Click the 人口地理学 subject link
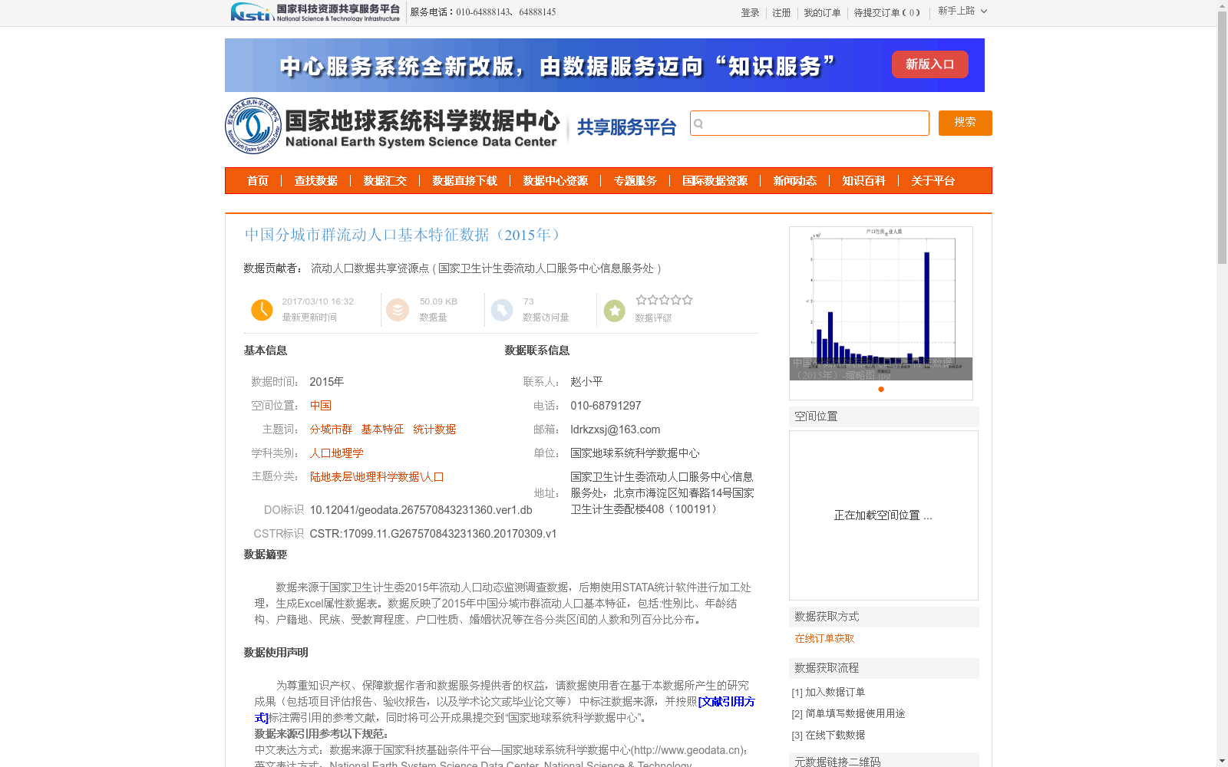1228x767 pixels. click(337, 453)
